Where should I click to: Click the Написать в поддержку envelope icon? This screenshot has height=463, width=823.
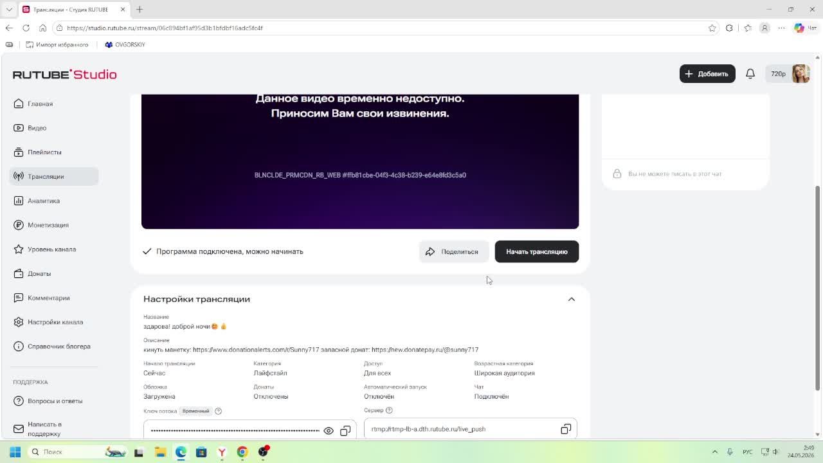point(19,428)
